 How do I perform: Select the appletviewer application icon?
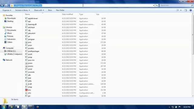pos(26,18)
